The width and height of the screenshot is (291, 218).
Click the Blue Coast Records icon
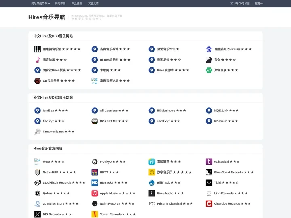(x=209, y=172)
